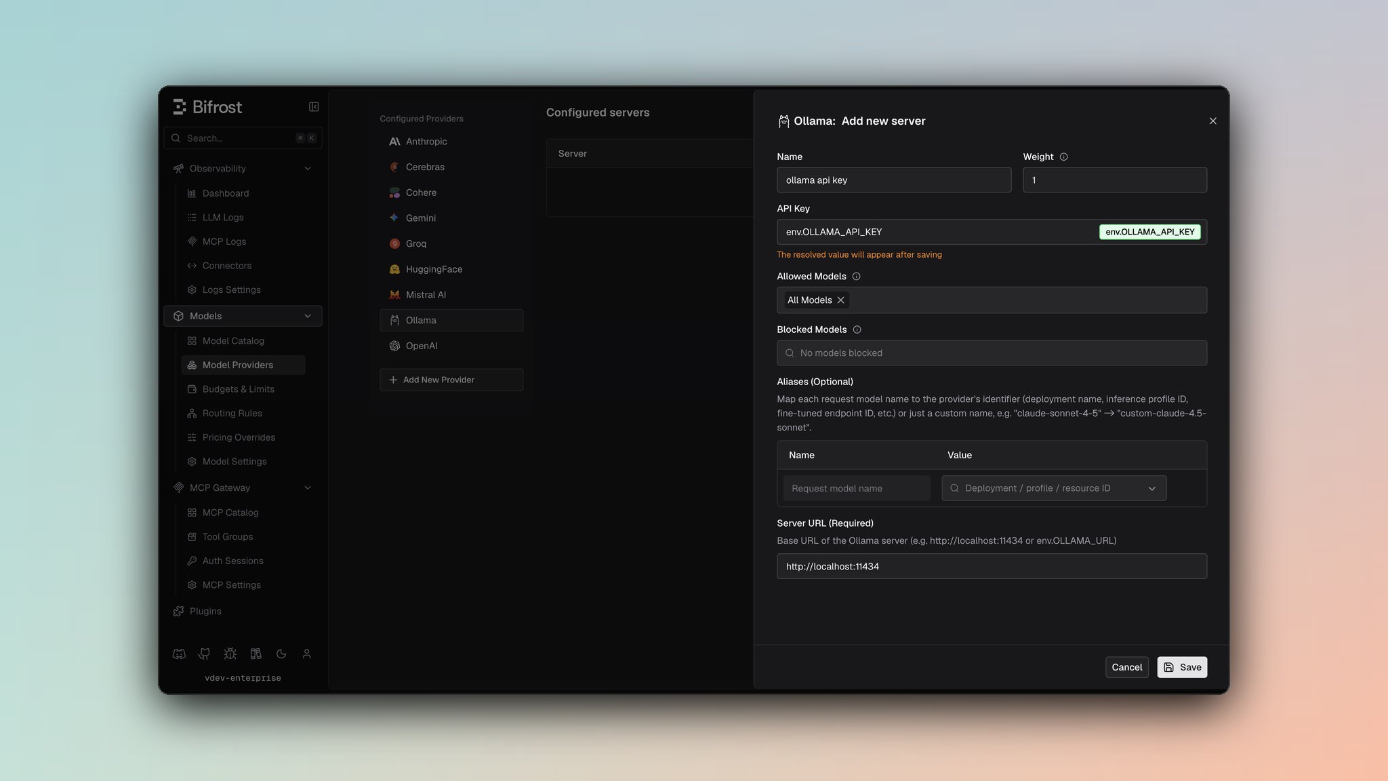
Task: Open the user profile icon
Action: click(x=306, y=654)
